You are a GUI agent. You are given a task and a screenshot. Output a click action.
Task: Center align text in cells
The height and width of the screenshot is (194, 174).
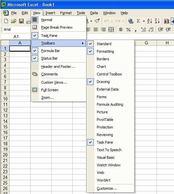[96, 29]
